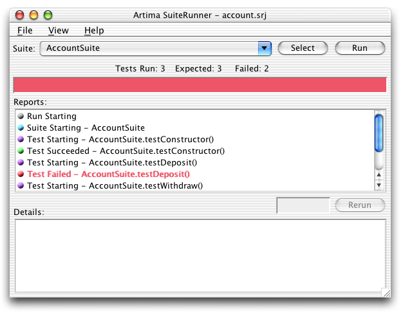
Task: Select Test Starting – AccountSuite.testWithdraw() row
Action: point(195,185)
